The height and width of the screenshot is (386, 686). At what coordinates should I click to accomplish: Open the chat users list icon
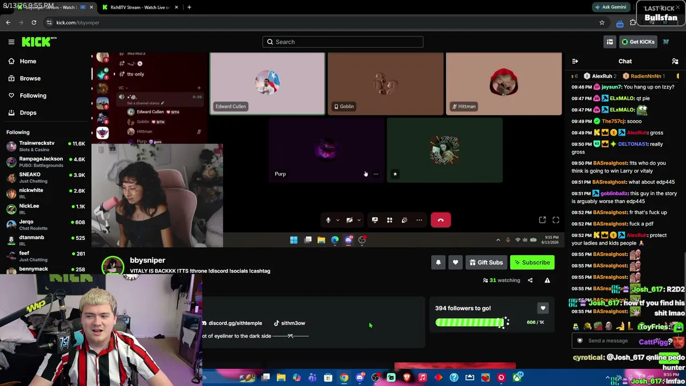675,62
